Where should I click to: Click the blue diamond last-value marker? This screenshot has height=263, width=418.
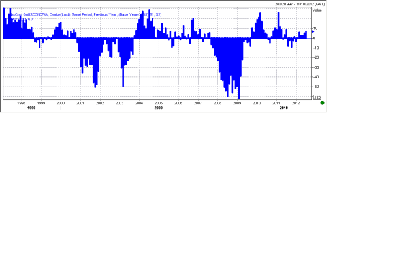tap(313, 31)
